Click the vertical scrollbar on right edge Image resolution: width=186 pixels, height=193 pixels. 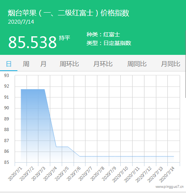pos(185,64)
